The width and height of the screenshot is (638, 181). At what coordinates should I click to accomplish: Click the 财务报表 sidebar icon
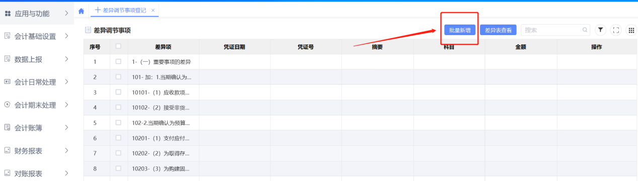point(8,150)
